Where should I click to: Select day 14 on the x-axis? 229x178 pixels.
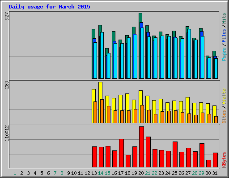101,173
